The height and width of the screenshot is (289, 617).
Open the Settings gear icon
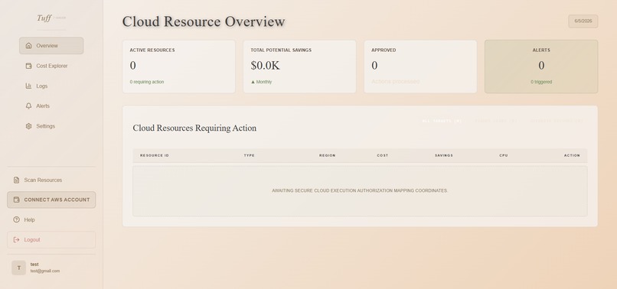click(29, 126)
